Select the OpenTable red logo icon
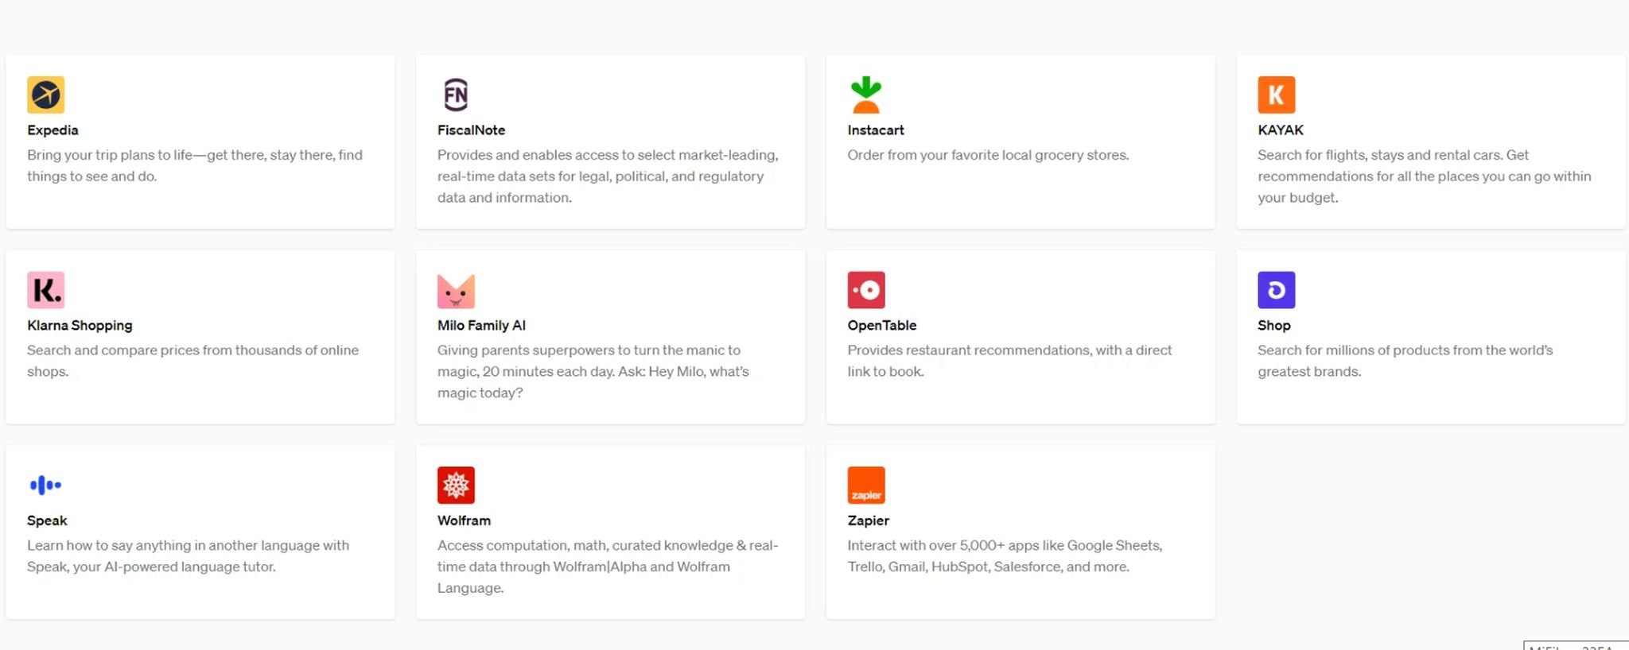 point(866,288)
